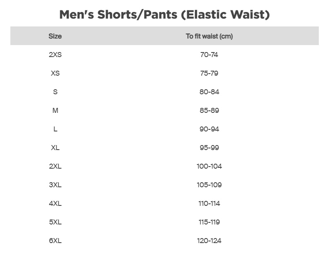The width and height of the screenshot is (330, 260).
Task: Select the 100-104 waist range
Action: (209, 166)
